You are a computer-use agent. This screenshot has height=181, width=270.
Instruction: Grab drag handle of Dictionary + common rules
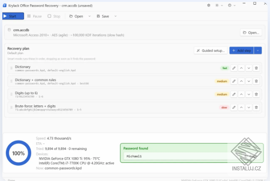coord(11,81)
